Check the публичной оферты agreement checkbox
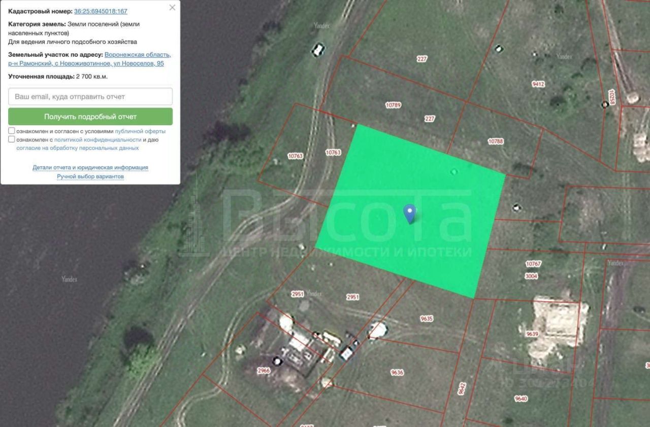Viewport: 650px width, 427px height. point(12,131)
